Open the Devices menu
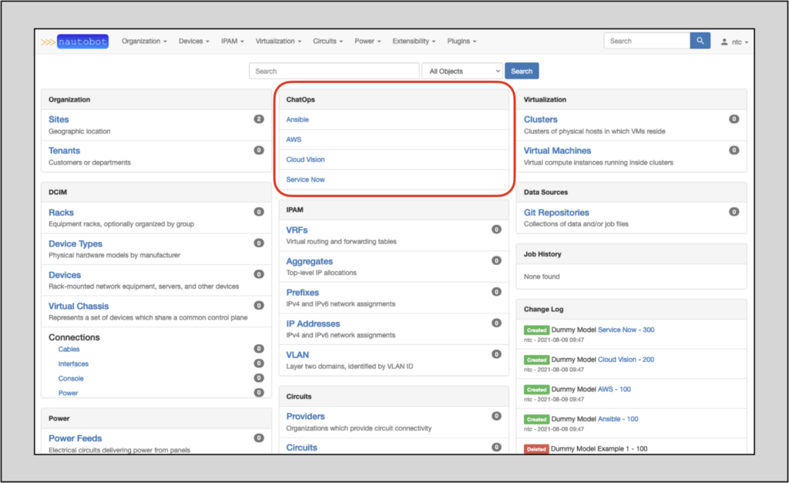 (x=193, y=42)
